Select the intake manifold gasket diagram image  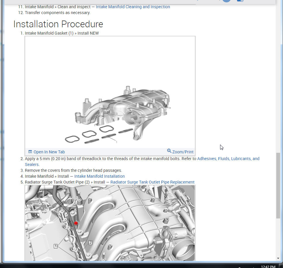[x=110, y=92]
